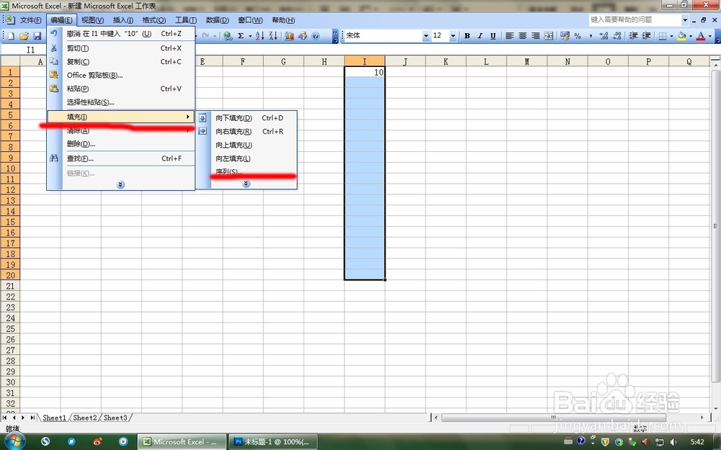Open the 数据(D) Data menu
This screenshot has width=721, height=450.
point(218,20)
